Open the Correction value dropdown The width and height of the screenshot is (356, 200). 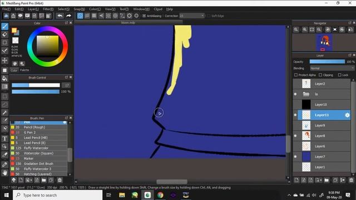tap(191, 16)
